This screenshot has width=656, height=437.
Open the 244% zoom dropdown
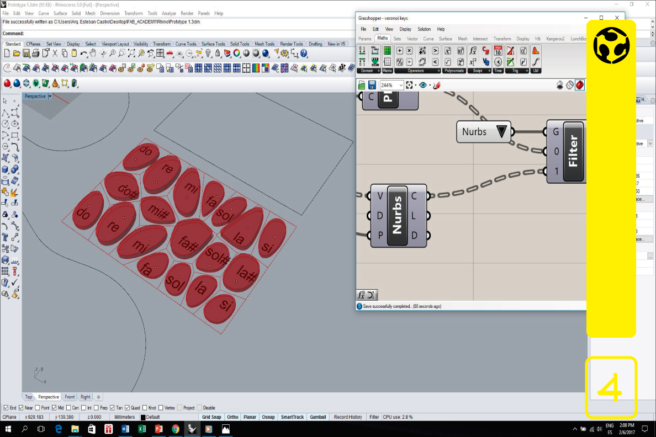pyautogui.click(x=400, y=85)
